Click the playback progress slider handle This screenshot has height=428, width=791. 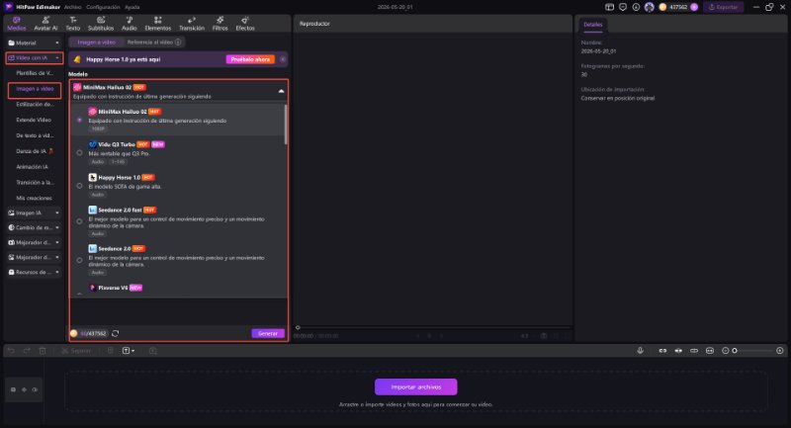click(x=298, y=328)
